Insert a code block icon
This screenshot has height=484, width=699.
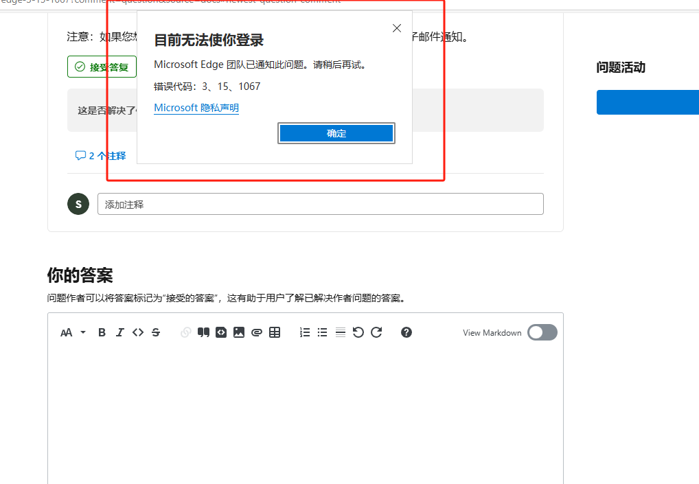coord(221,332)
